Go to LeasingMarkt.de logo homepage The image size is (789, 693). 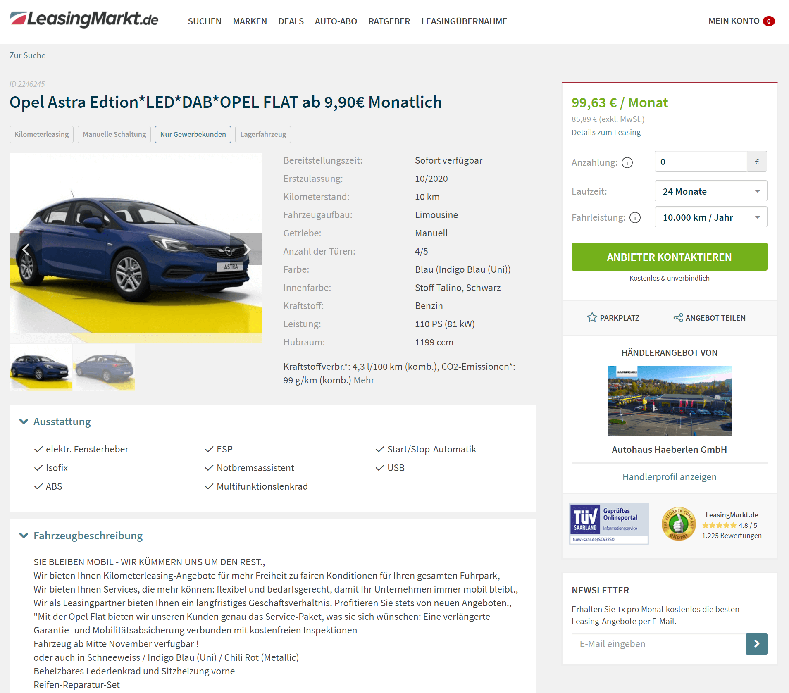[84, 19]
